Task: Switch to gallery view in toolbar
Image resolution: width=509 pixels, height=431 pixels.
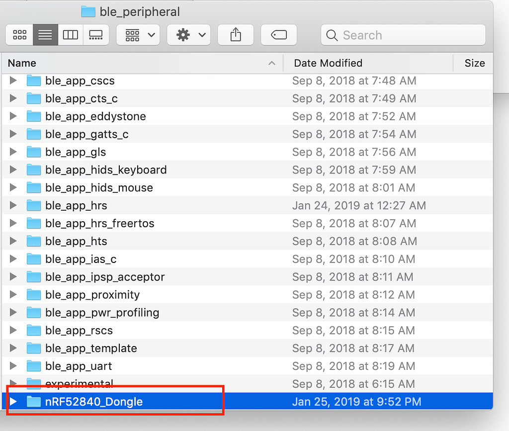Action: click(x=95, y=35)
